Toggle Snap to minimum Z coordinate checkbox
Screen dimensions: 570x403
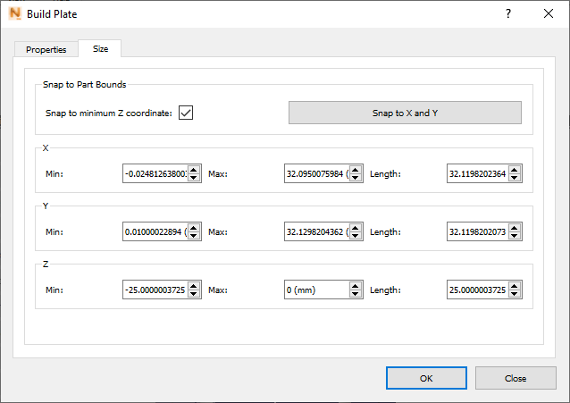(x=186, y=113)
